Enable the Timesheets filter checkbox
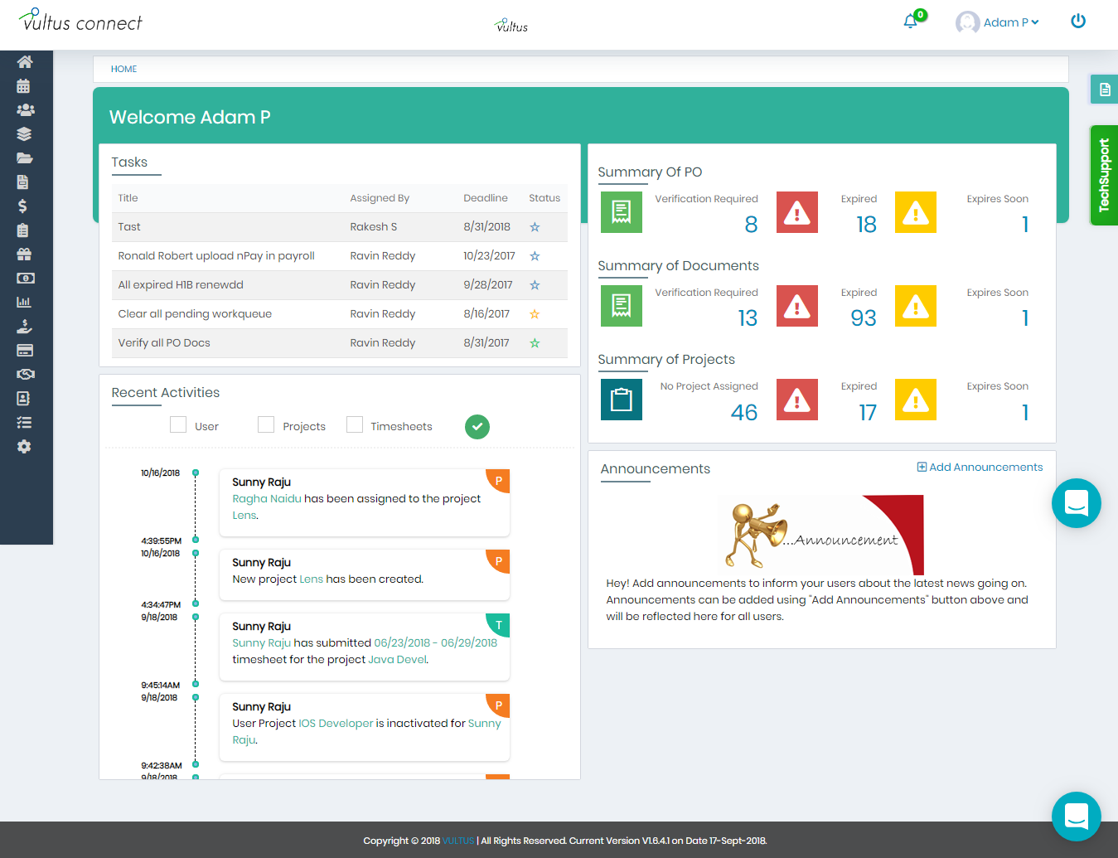1118x858 pixels. (355, 424)
